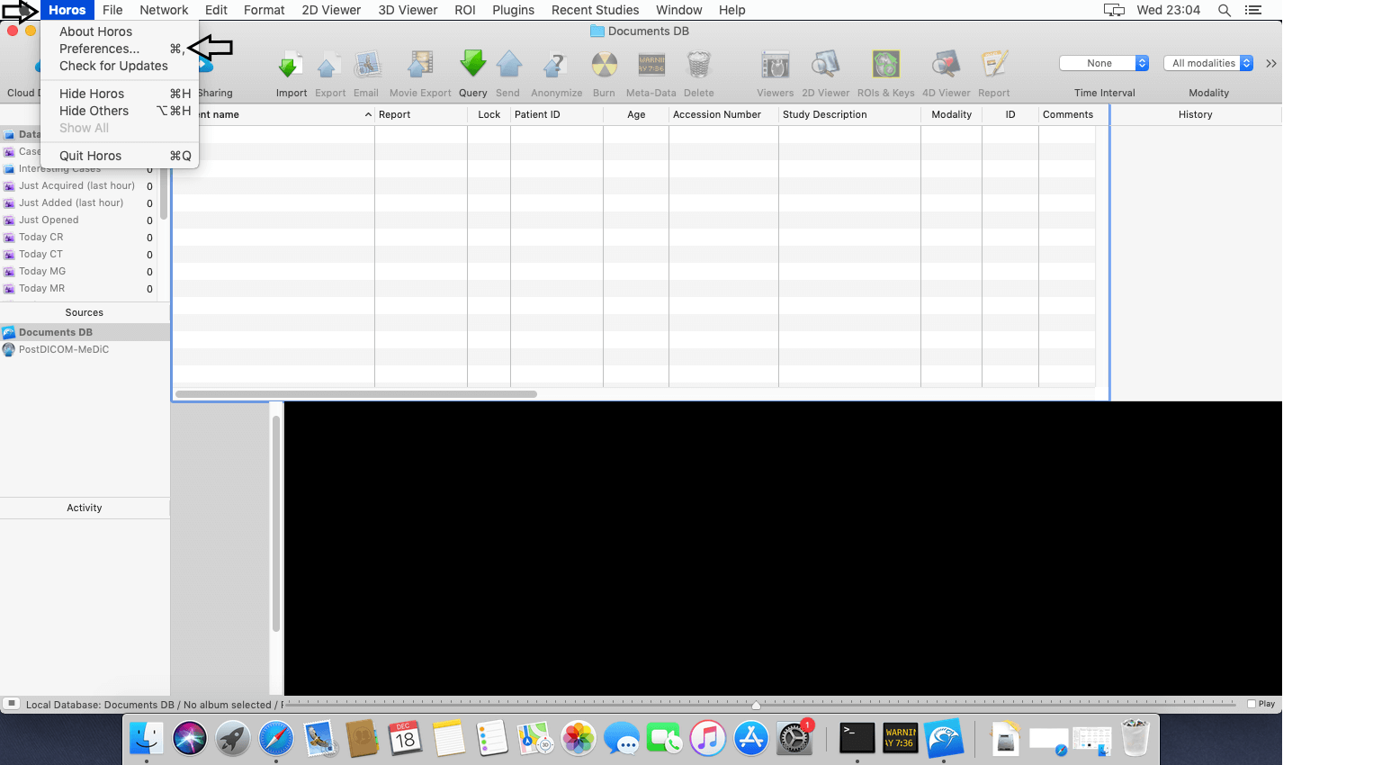Screen dimensions: 1382x765
Task: Open Terminal from the Dock
Action: coord(857,739)
